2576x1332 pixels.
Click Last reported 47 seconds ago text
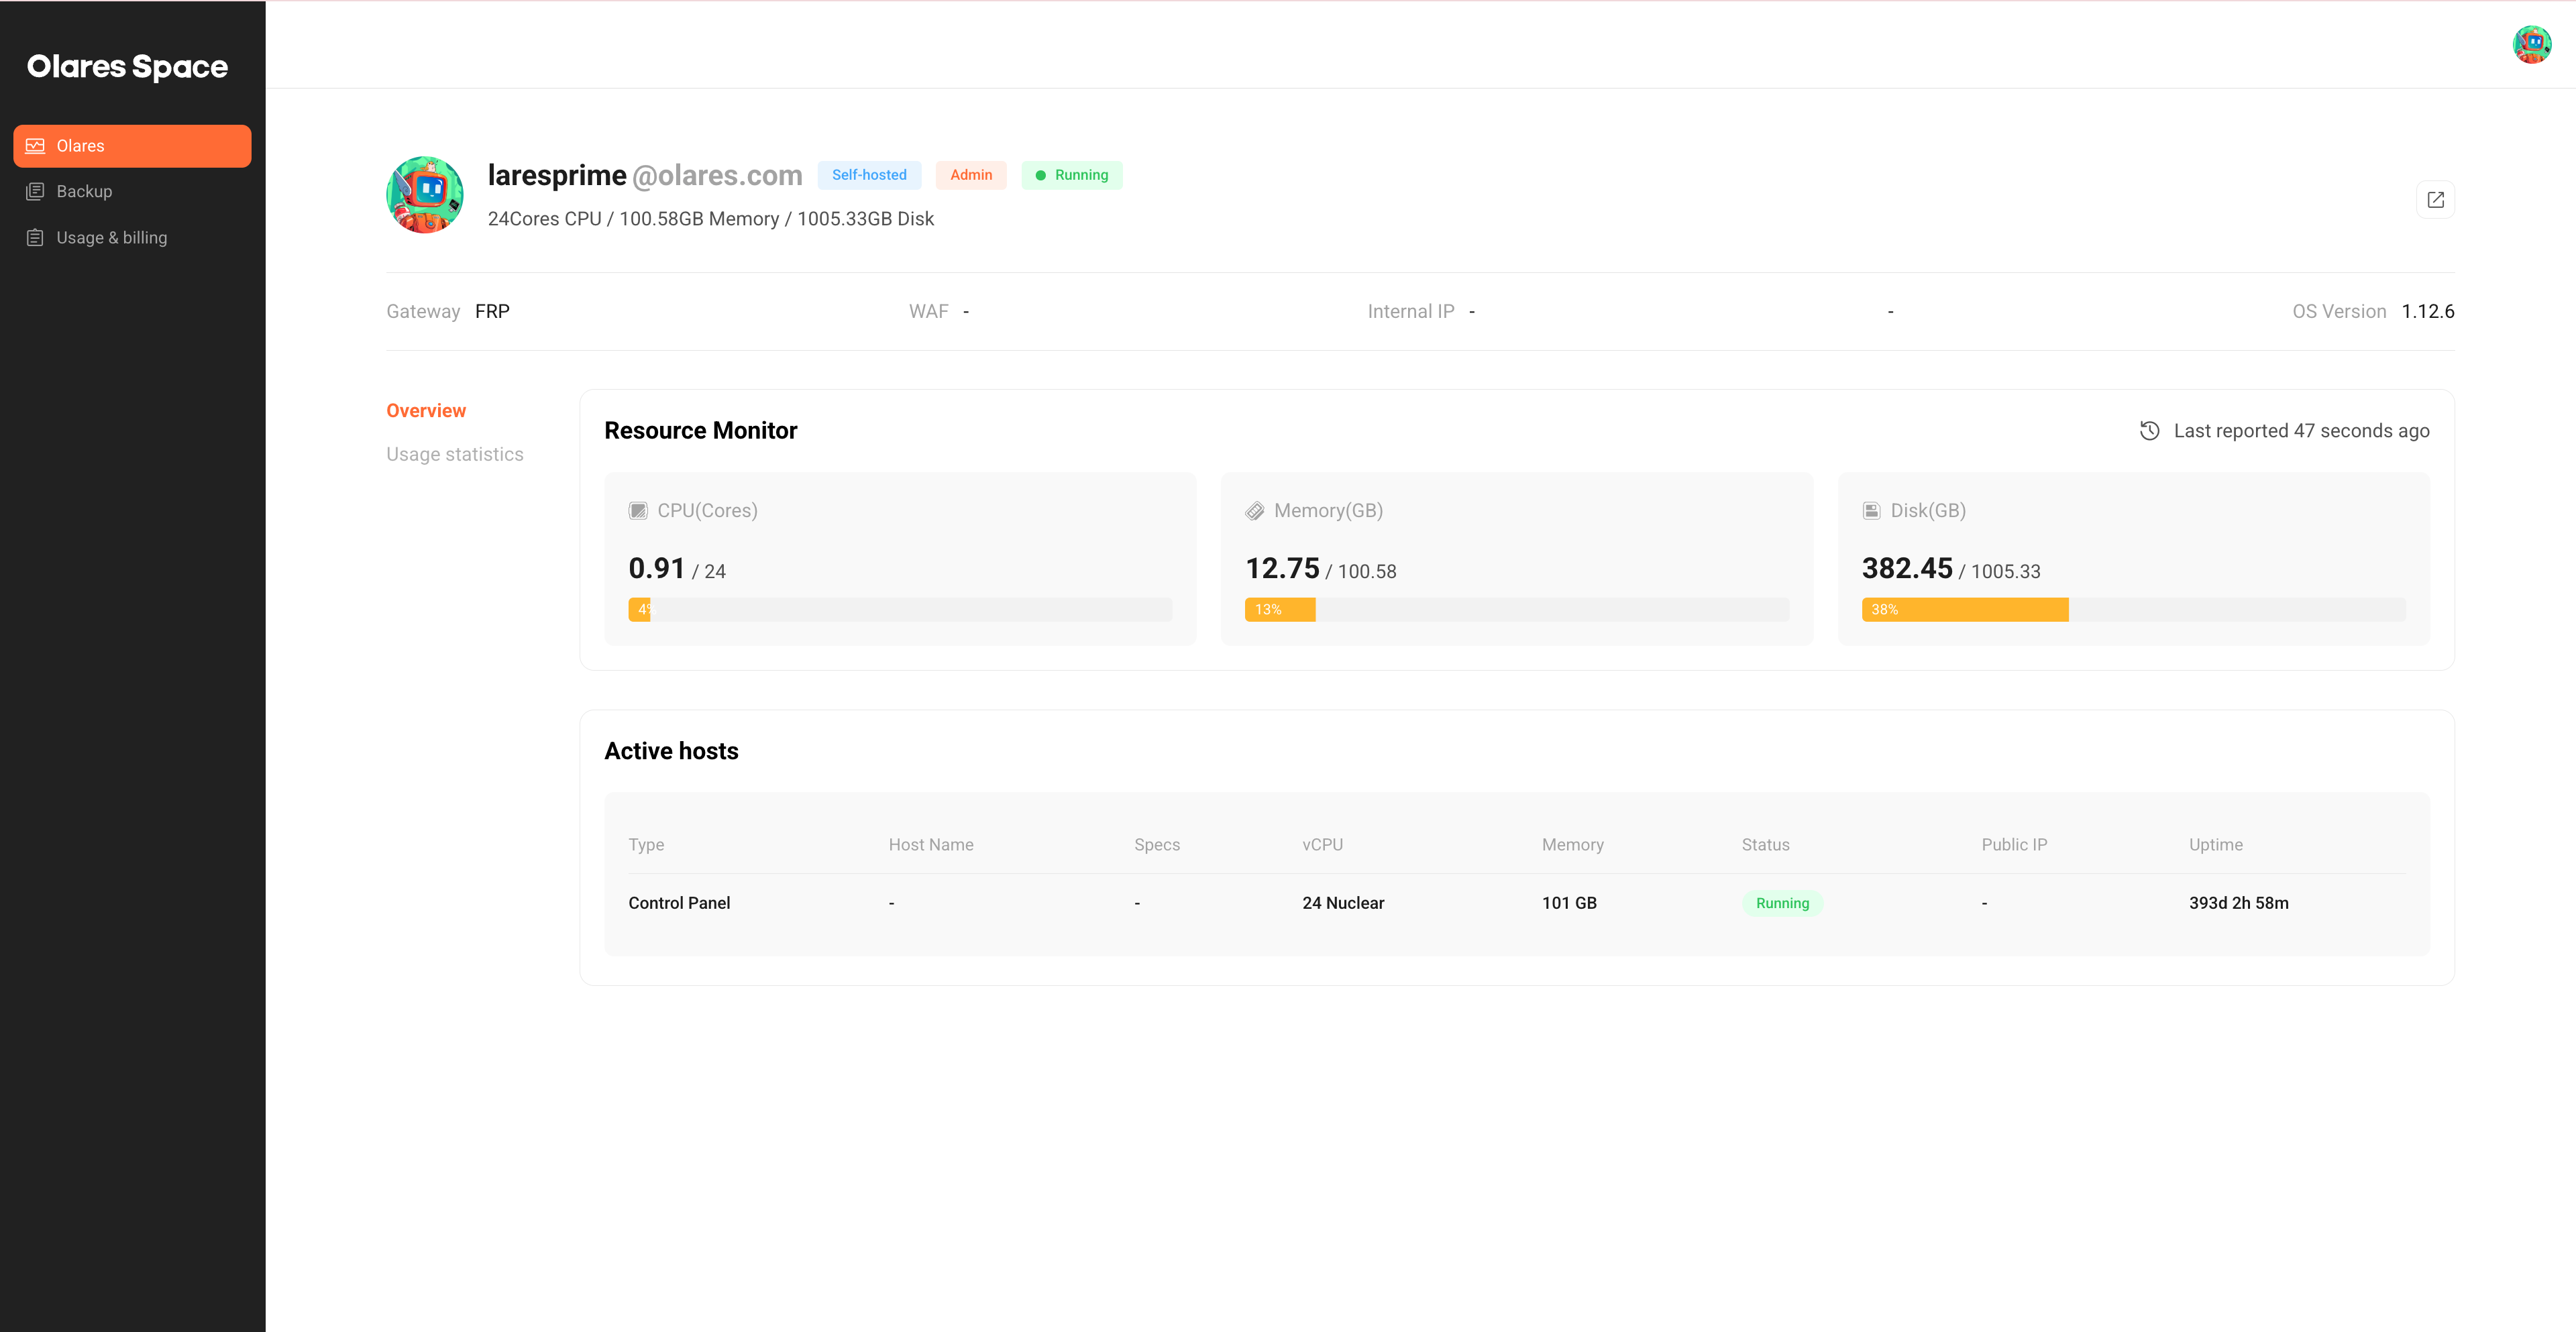[2301, 431]
